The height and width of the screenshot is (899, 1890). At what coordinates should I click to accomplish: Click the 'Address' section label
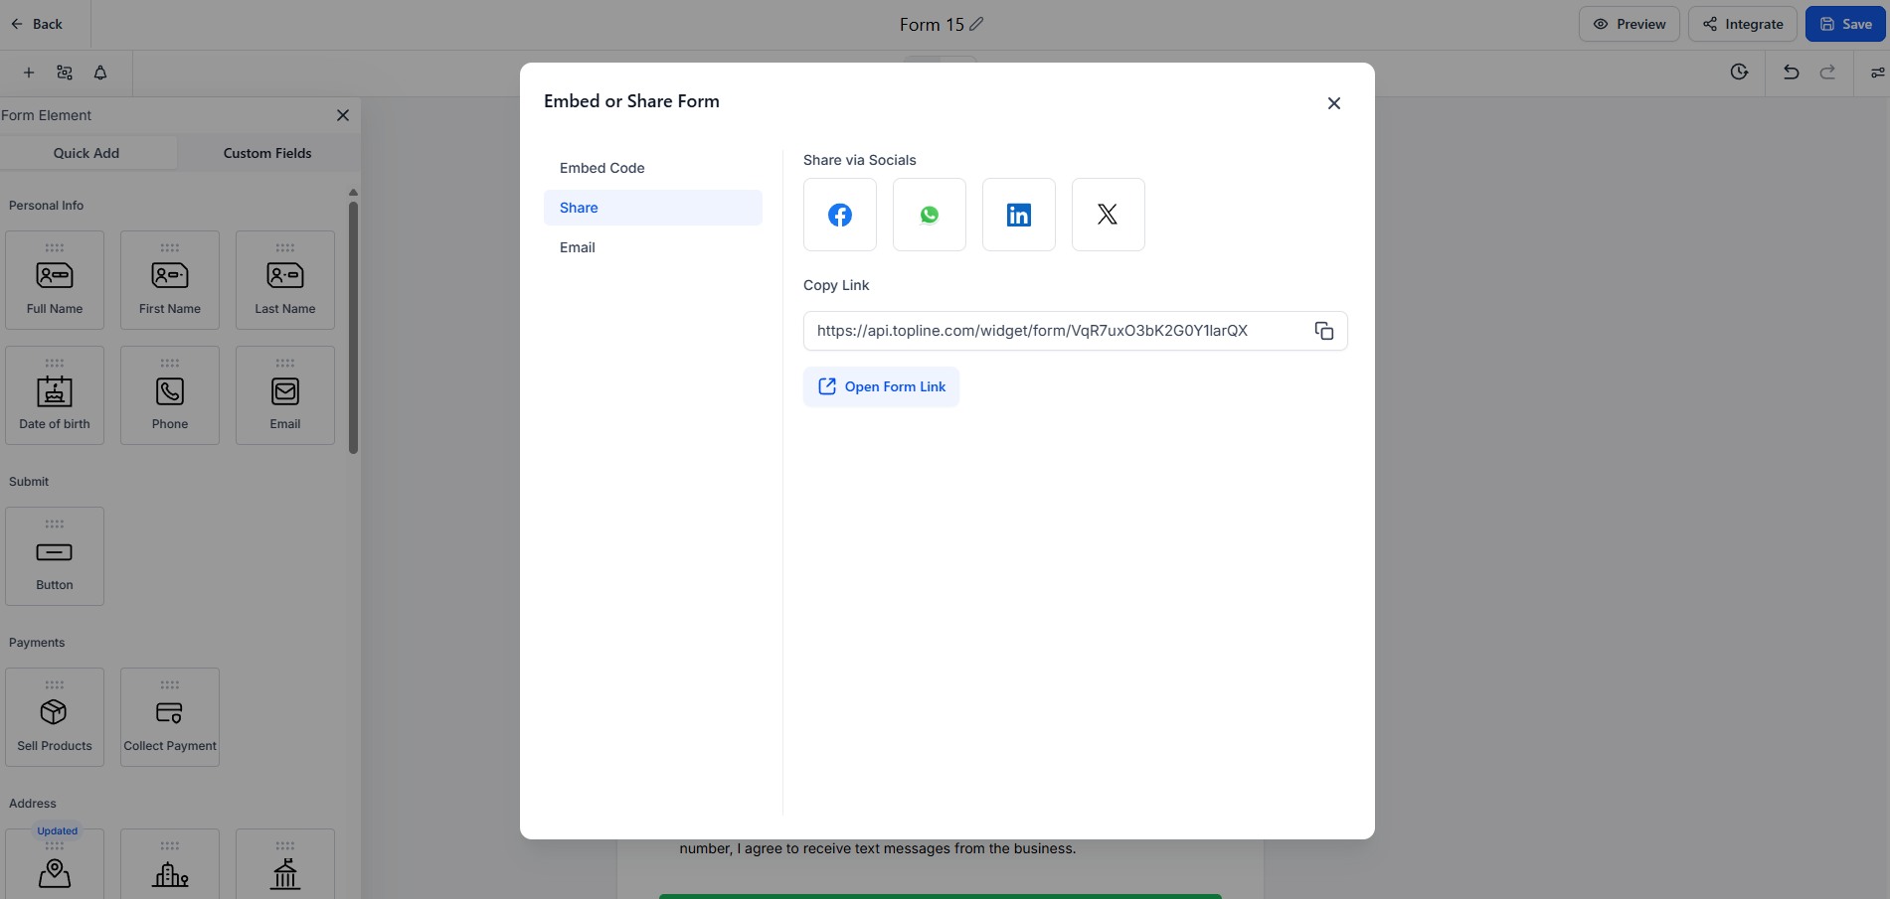(33, 804)
